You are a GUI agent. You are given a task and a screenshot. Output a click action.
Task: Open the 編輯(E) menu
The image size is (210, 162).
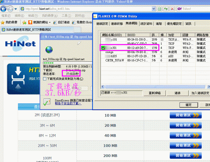[19, 15]
